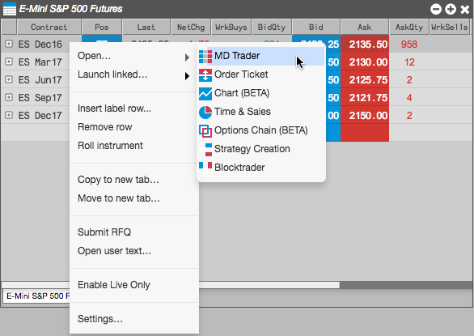Toggle Enable Live Only option
The width and height of the screenshot is (474, 336).
(114, 285)
